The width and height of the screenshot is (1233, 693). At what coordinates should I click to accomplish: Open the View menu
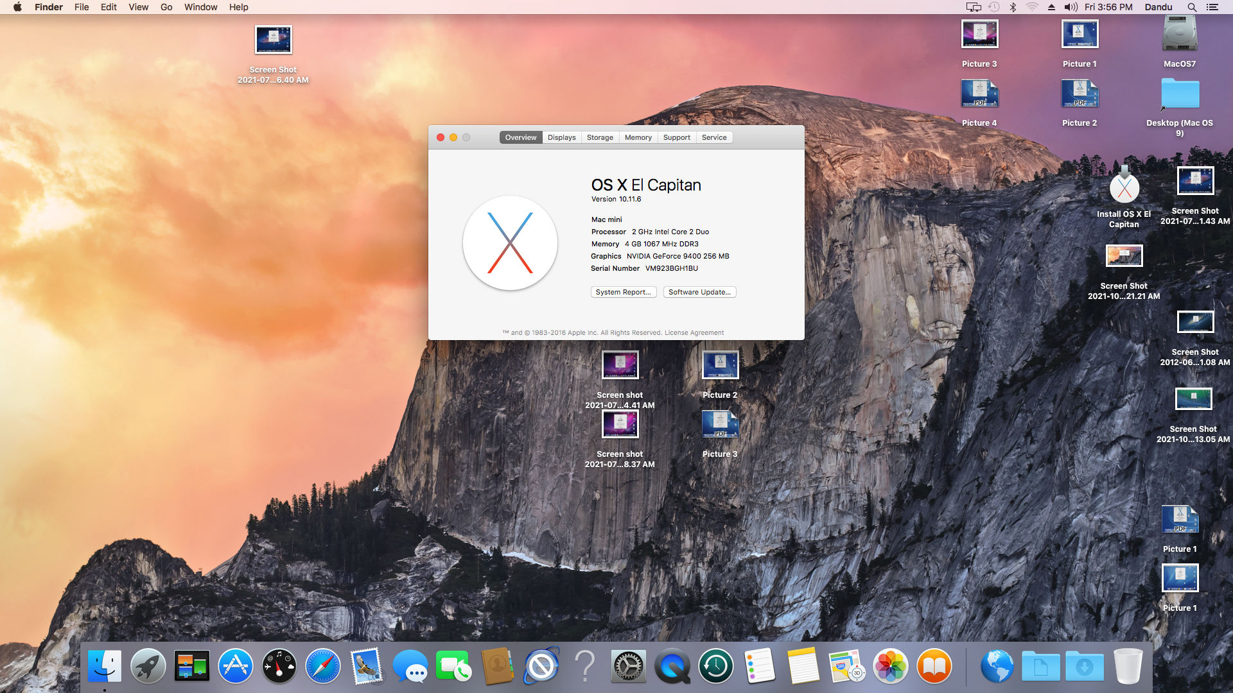(x=138, y=7)
